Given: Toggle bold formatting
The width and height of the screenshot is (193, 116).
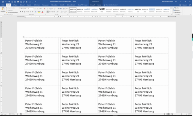Looking at the screenshot, I should coord(20,12).
